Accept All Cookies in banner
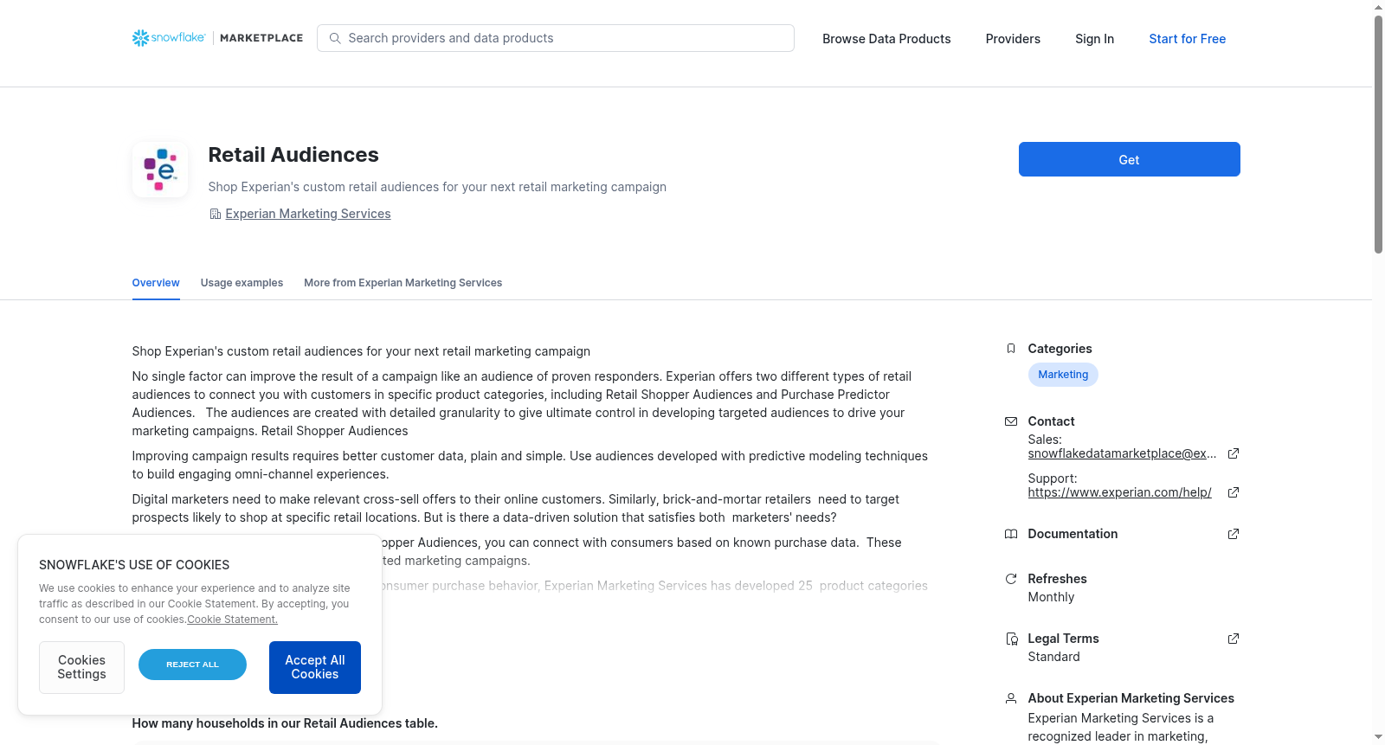 coord(315,667)
